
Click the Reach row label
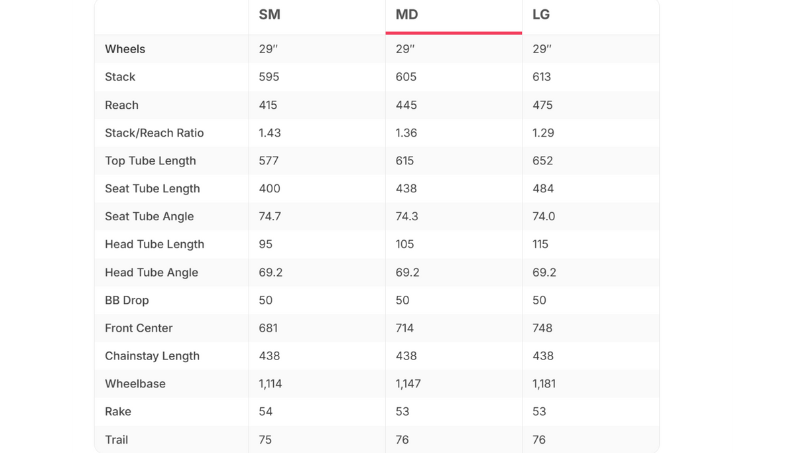(121, 105)
